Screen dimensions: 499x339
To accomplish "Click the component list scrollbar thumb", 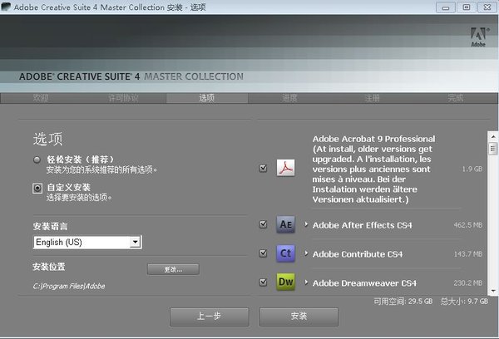I will tap(493, 148).
